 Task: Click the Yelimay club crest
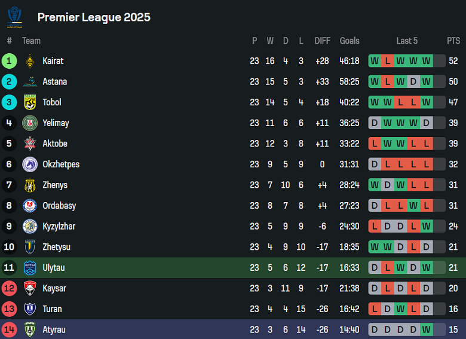click(30, 123)
